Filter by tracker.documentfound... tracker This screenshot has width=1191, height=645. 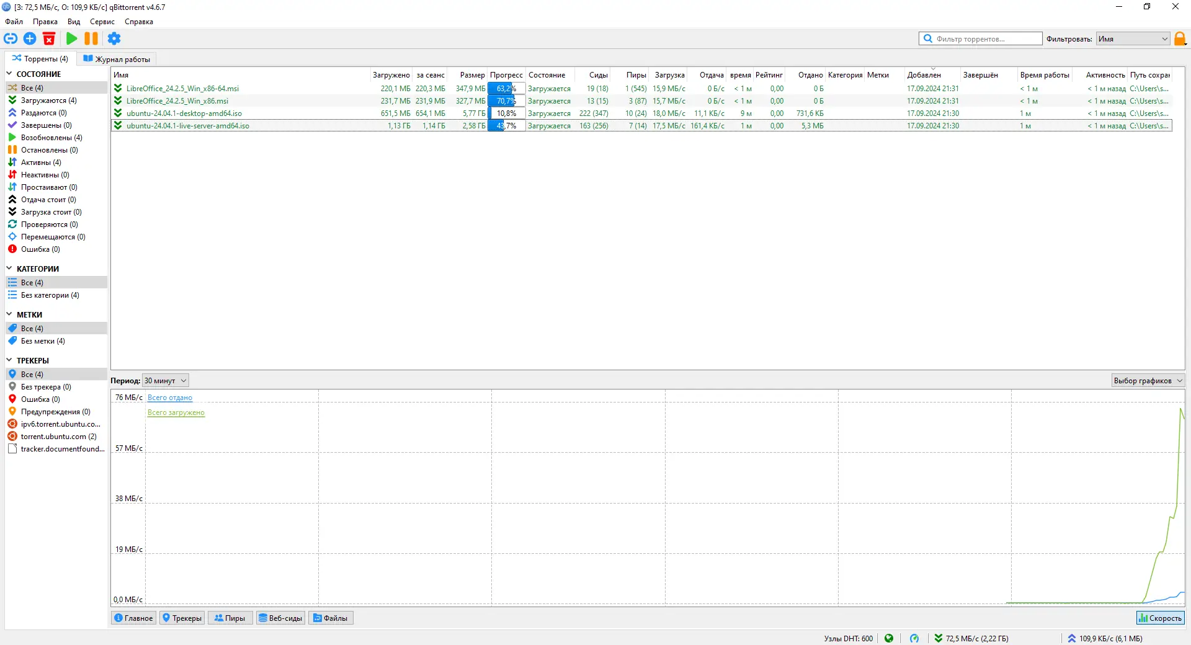point(56,449)
